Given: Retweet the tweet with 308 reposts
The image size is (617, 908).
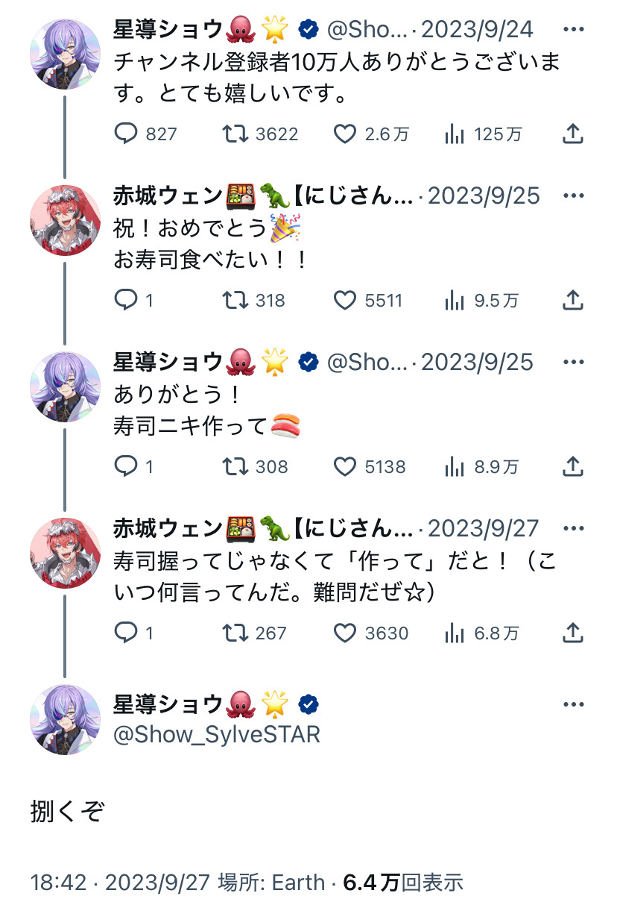Looking at the screenshot, I should [x=256, y=467].
